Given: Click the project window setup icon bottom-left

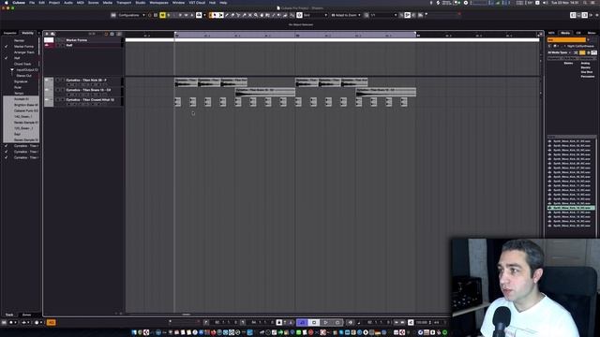Looking at the screenshot, I should pyautogui.click(x=4, y=322).
